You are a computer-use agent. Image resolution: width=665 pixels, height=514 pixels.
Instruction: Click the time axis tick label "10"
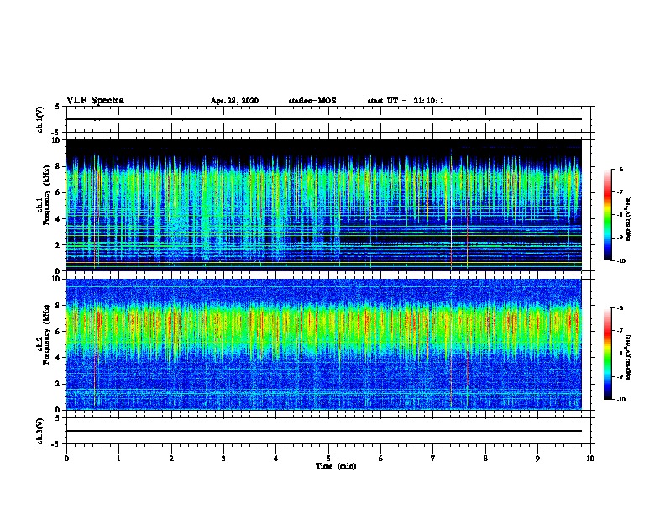[x=590, y=459]
